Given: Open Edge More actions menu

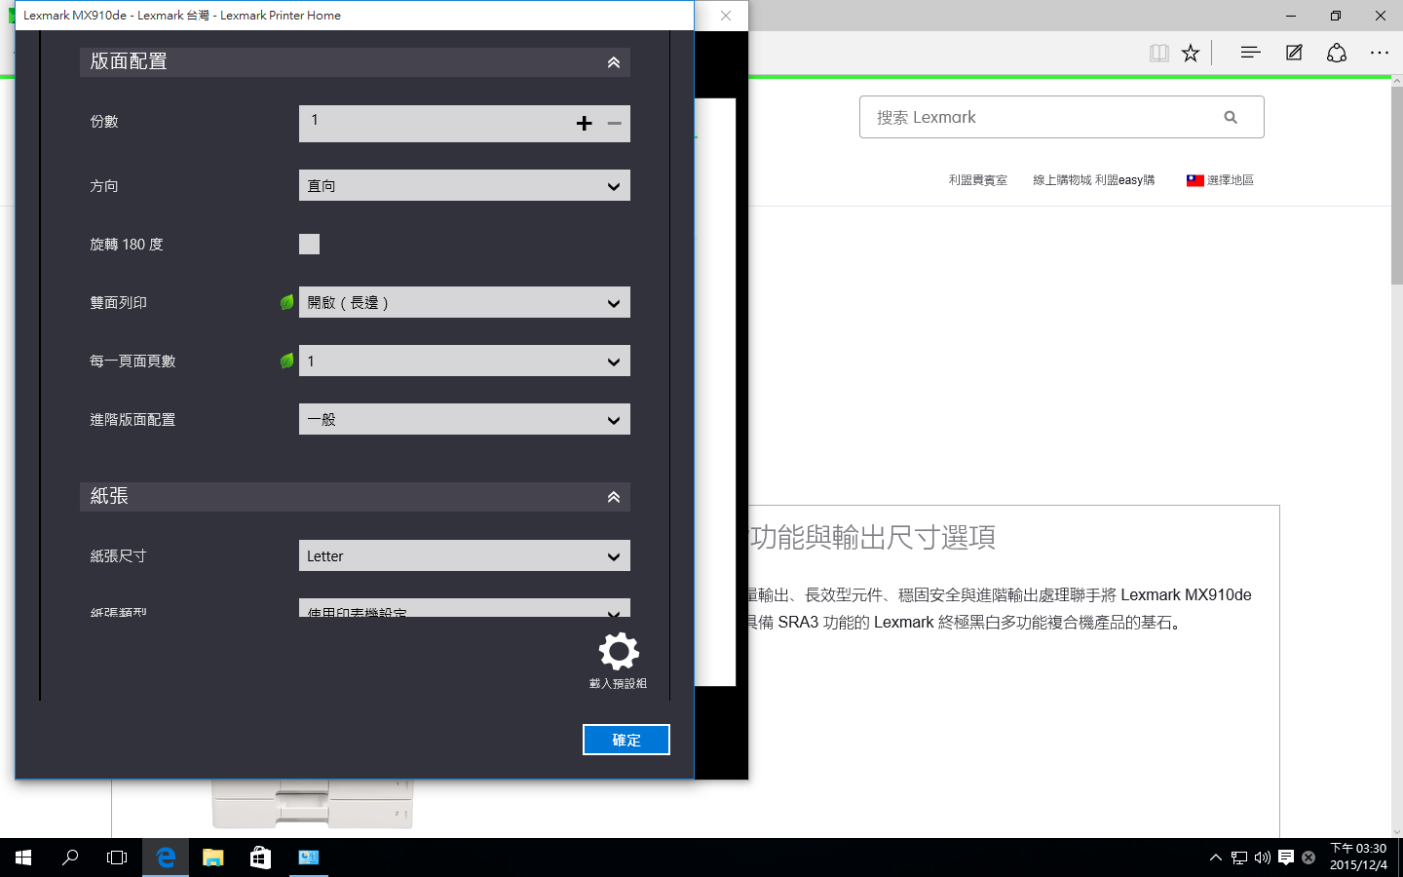Looking at the screenshot, I should (1380, 53).
